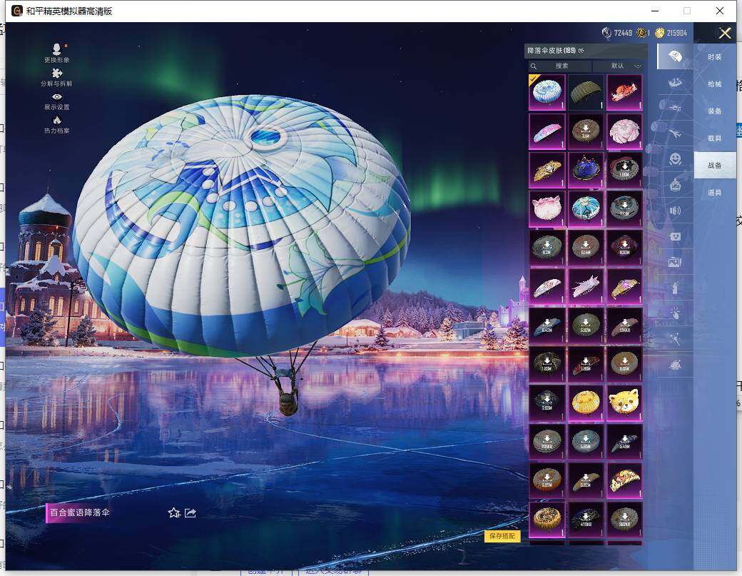Click the 保存搭配 yellow save button

coord(502,536)
